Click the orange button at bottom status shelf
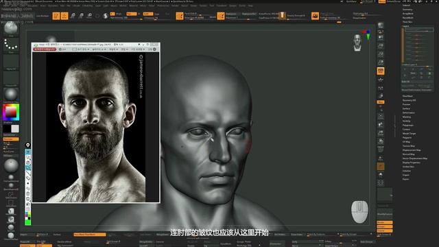Viewport: 439px width, 247px height. pyautogui.click(x=90, y=235)
